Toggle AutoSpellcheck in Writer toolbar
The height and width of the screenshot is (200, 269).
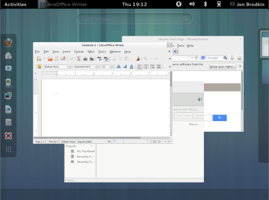click(x=106, y=59)
